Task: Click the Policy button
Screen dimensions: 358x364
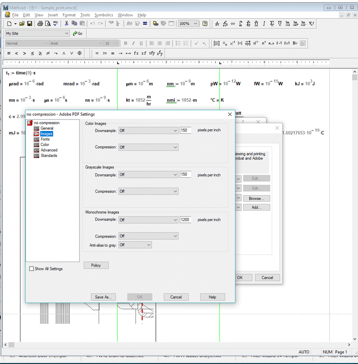Action: [x=96, y=265]
